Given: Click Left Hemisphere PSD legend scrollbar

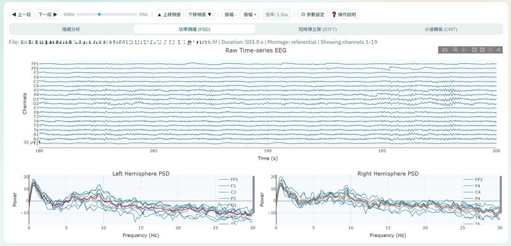Looking at the screenshot, I should tap(254, 194).
